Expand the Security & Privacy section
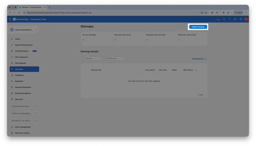The image size is (256, 146). [24, 121]
